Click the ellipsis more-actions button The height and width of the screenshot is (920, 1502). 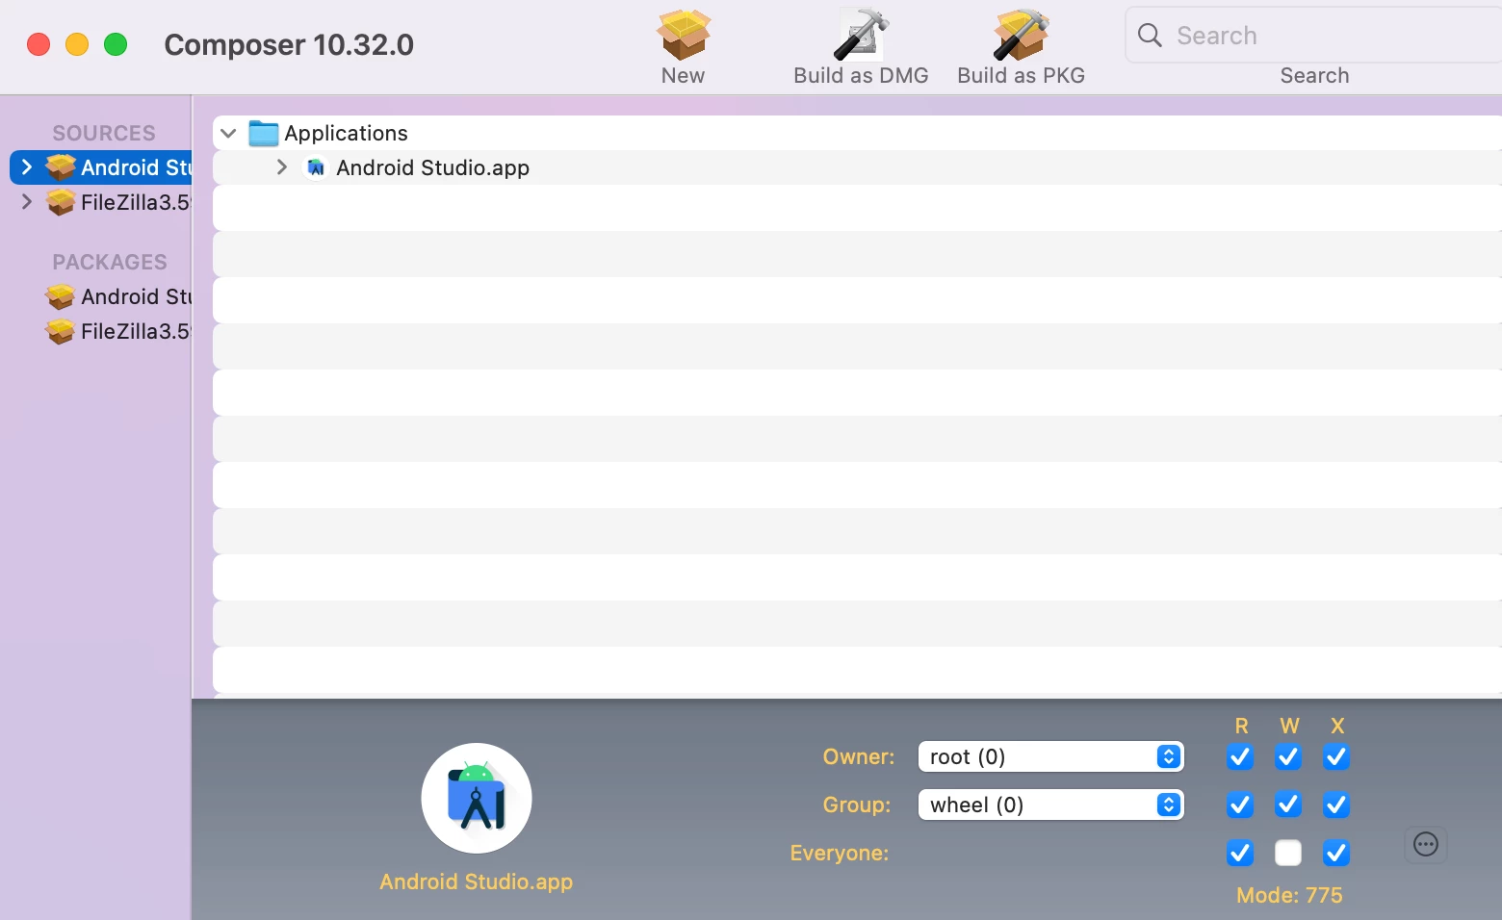[x=1426, y=845]
